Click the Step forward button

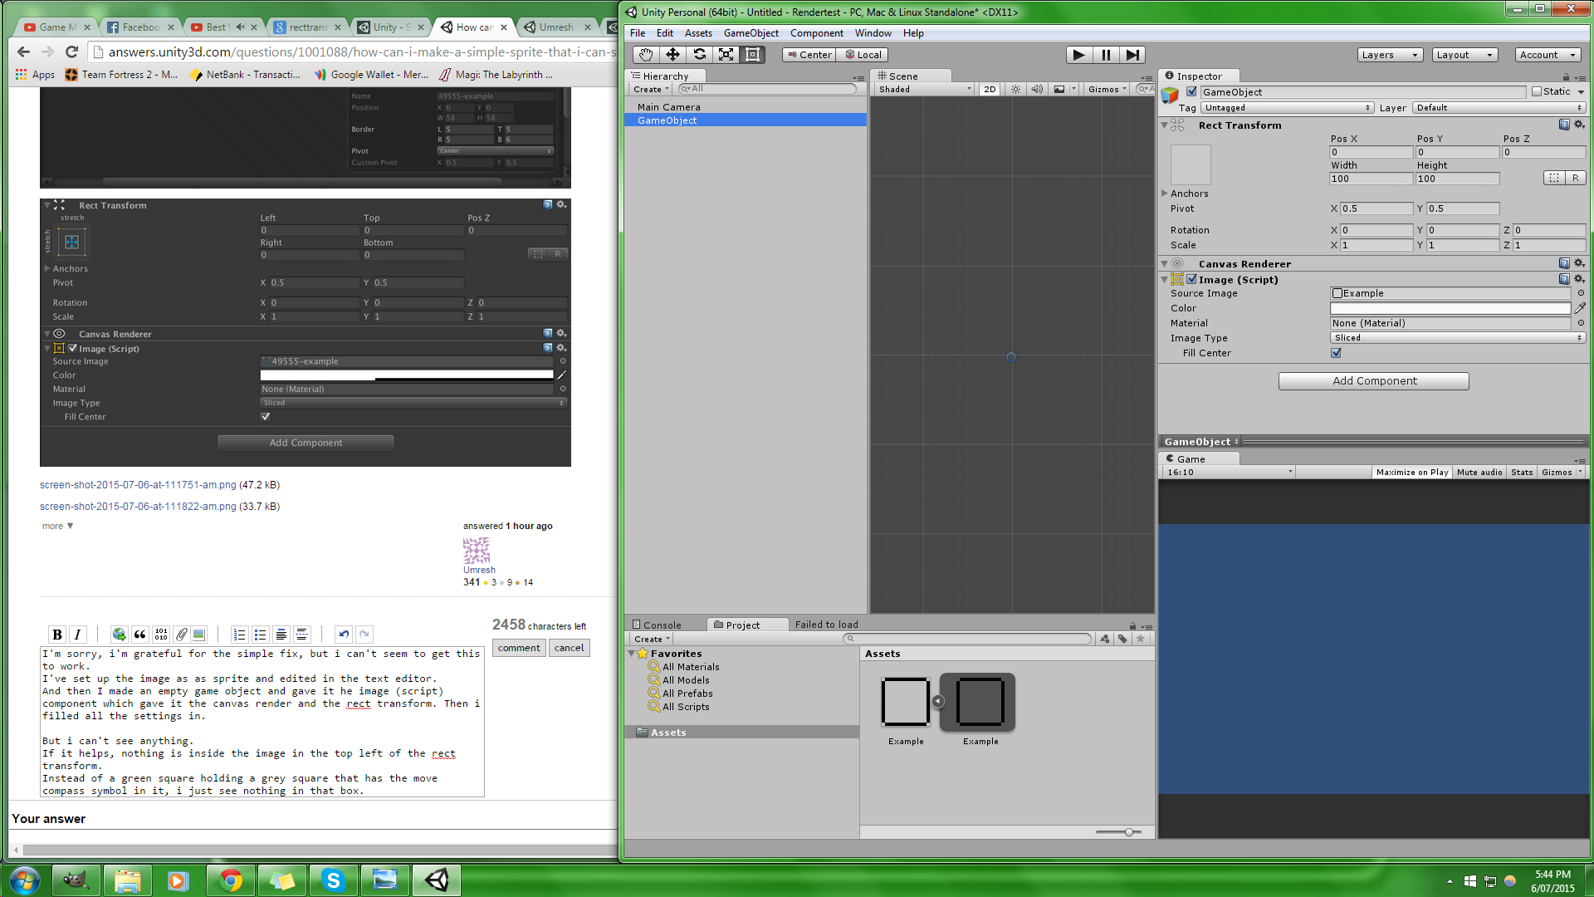pyautogui.click(x=1132, y=55)
